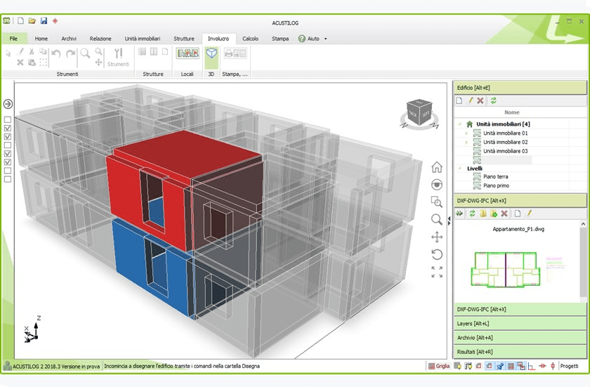Expand the Unità immobiliare 01 tree node

467,133
